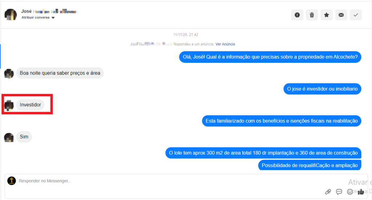Attach a file with paperclip icon

pos(328,191)
